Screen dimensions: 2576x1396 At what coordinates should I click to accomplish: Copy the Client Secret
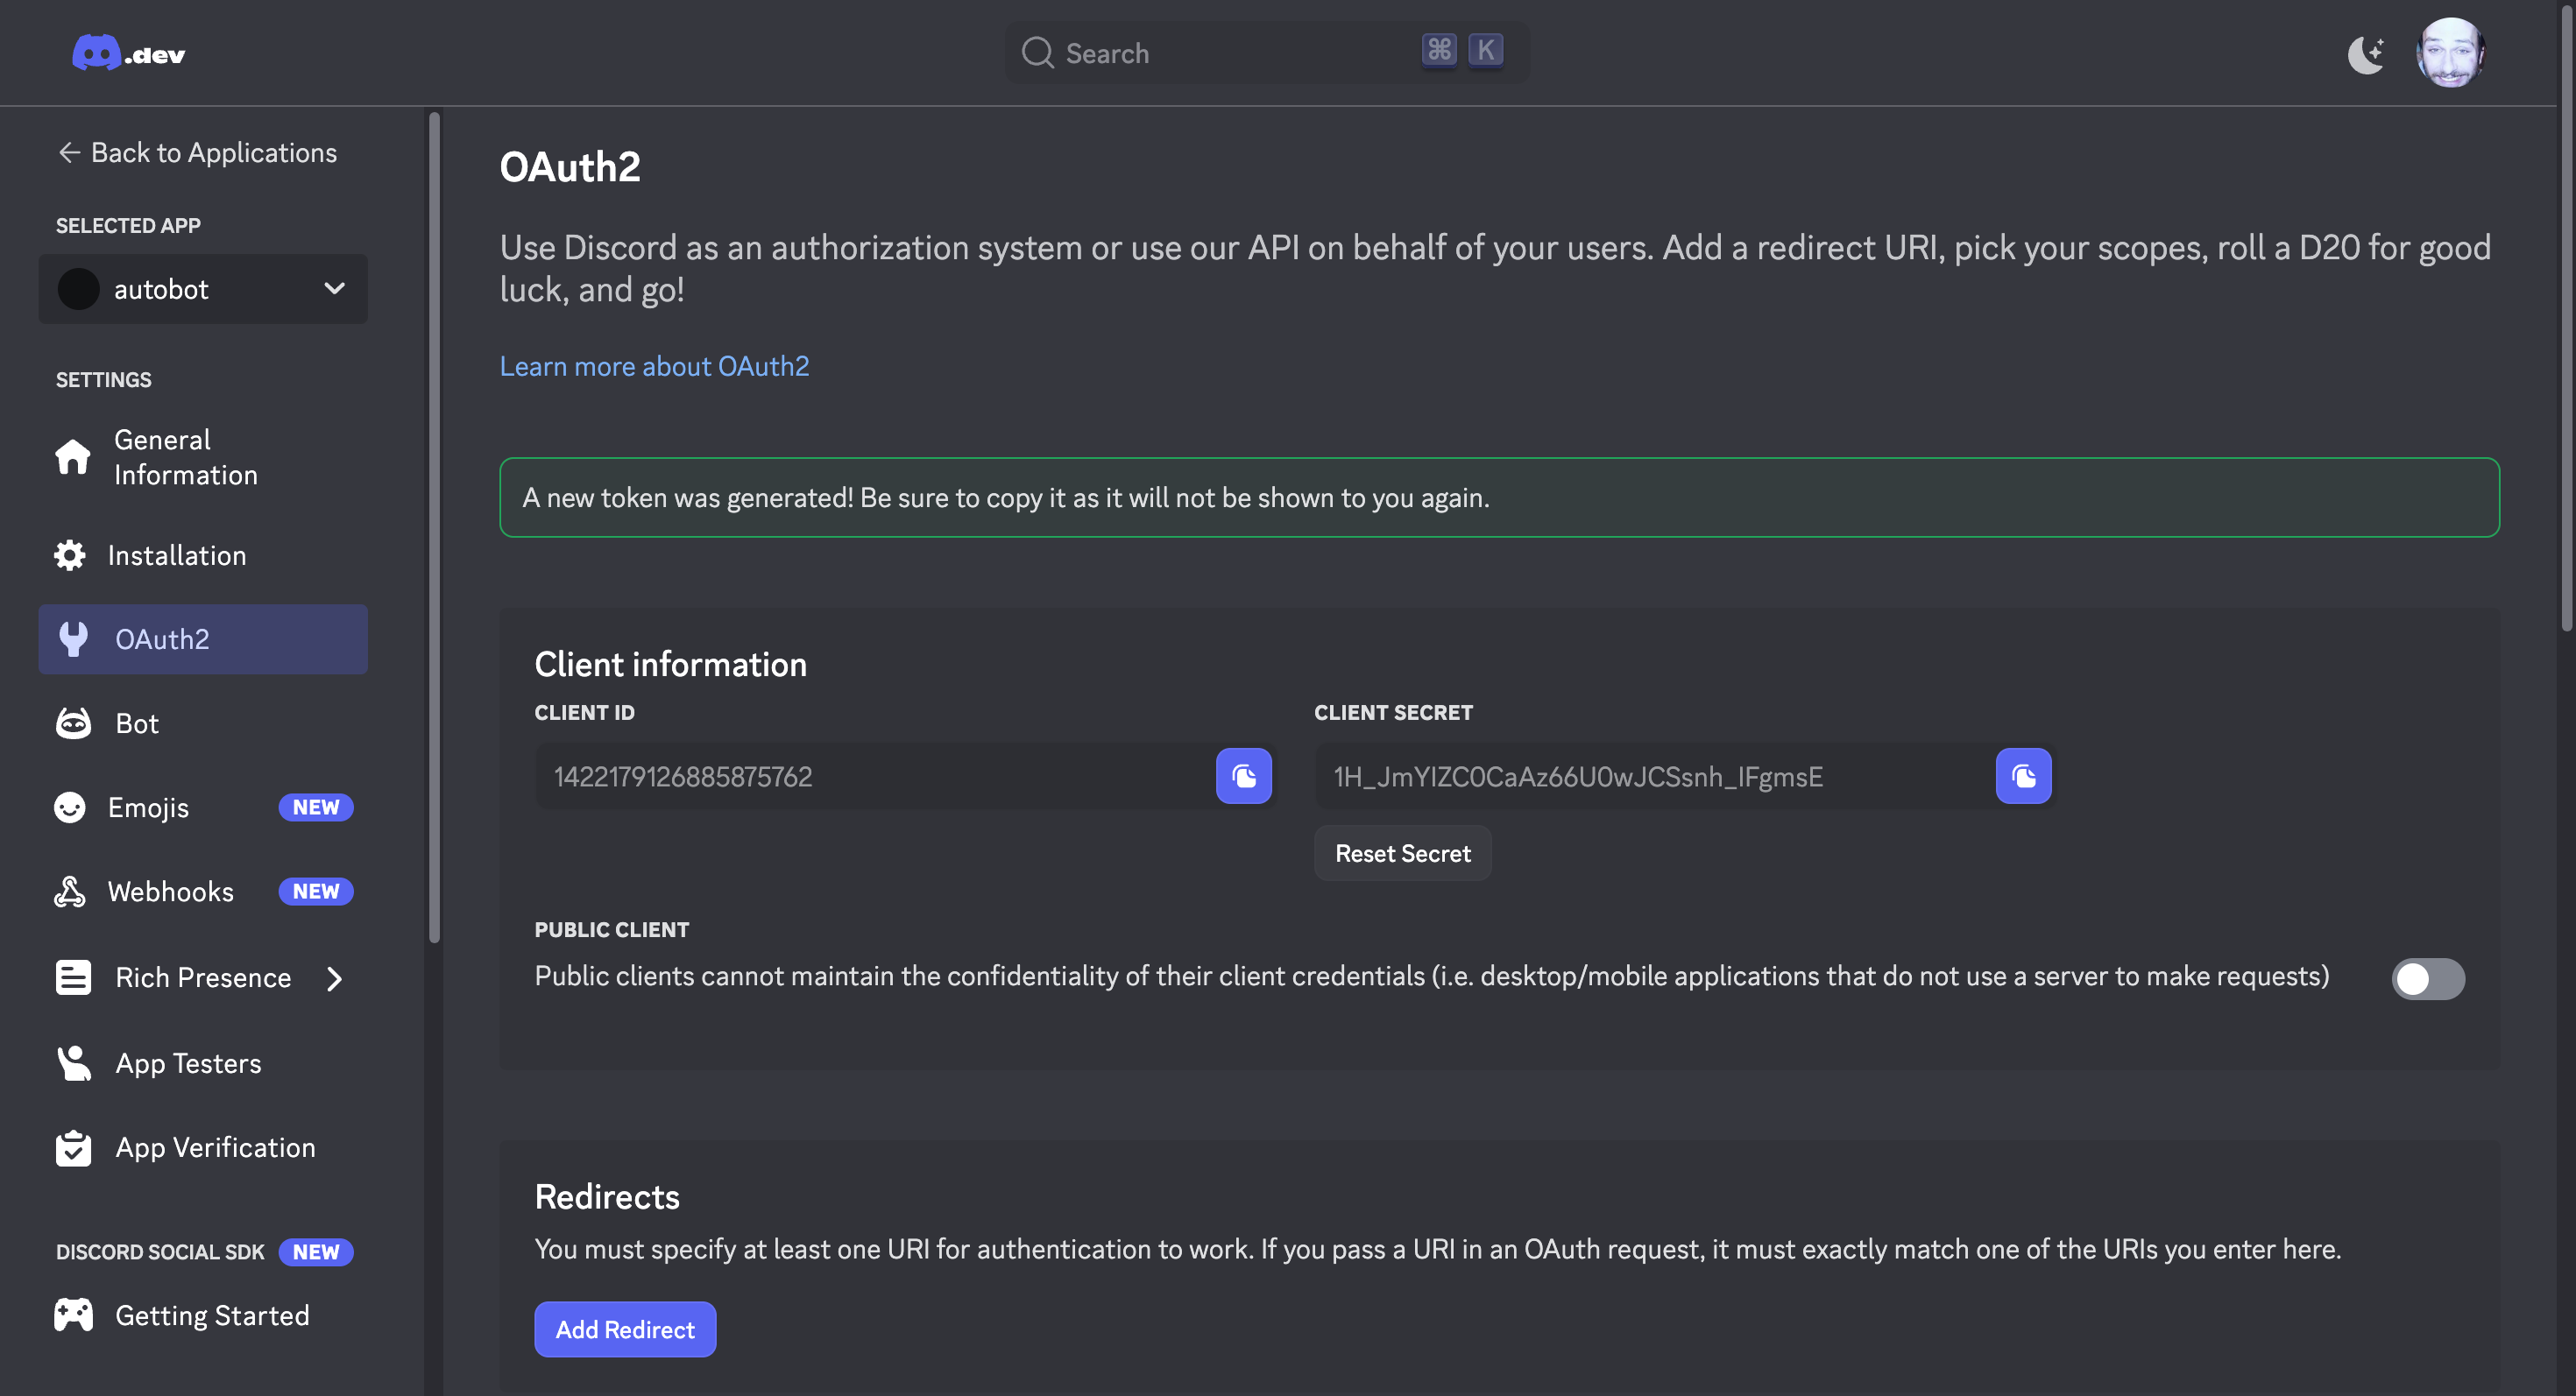2023,775
